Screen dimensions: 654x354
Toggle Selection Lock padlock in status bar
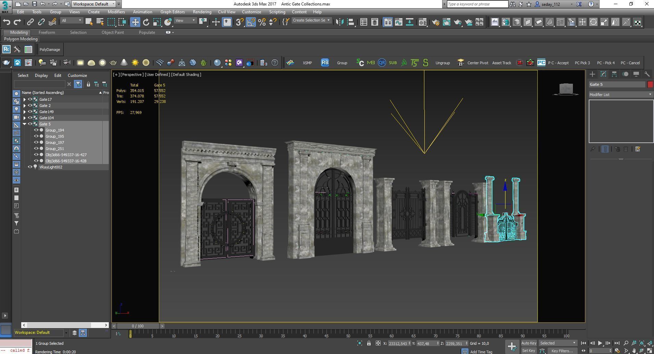coord(369,343)
